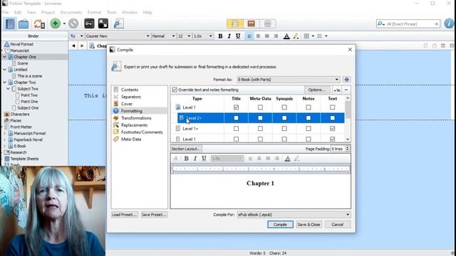Go to next document with forward arrow

[82, 46]
